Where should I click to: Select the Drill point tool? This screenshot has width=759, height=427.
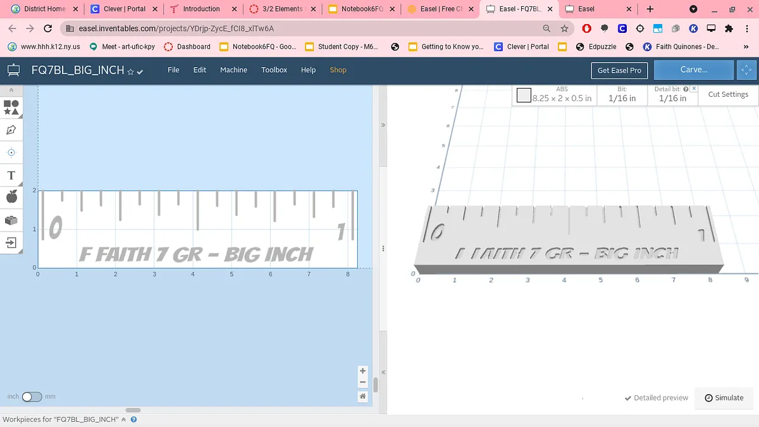11,152
